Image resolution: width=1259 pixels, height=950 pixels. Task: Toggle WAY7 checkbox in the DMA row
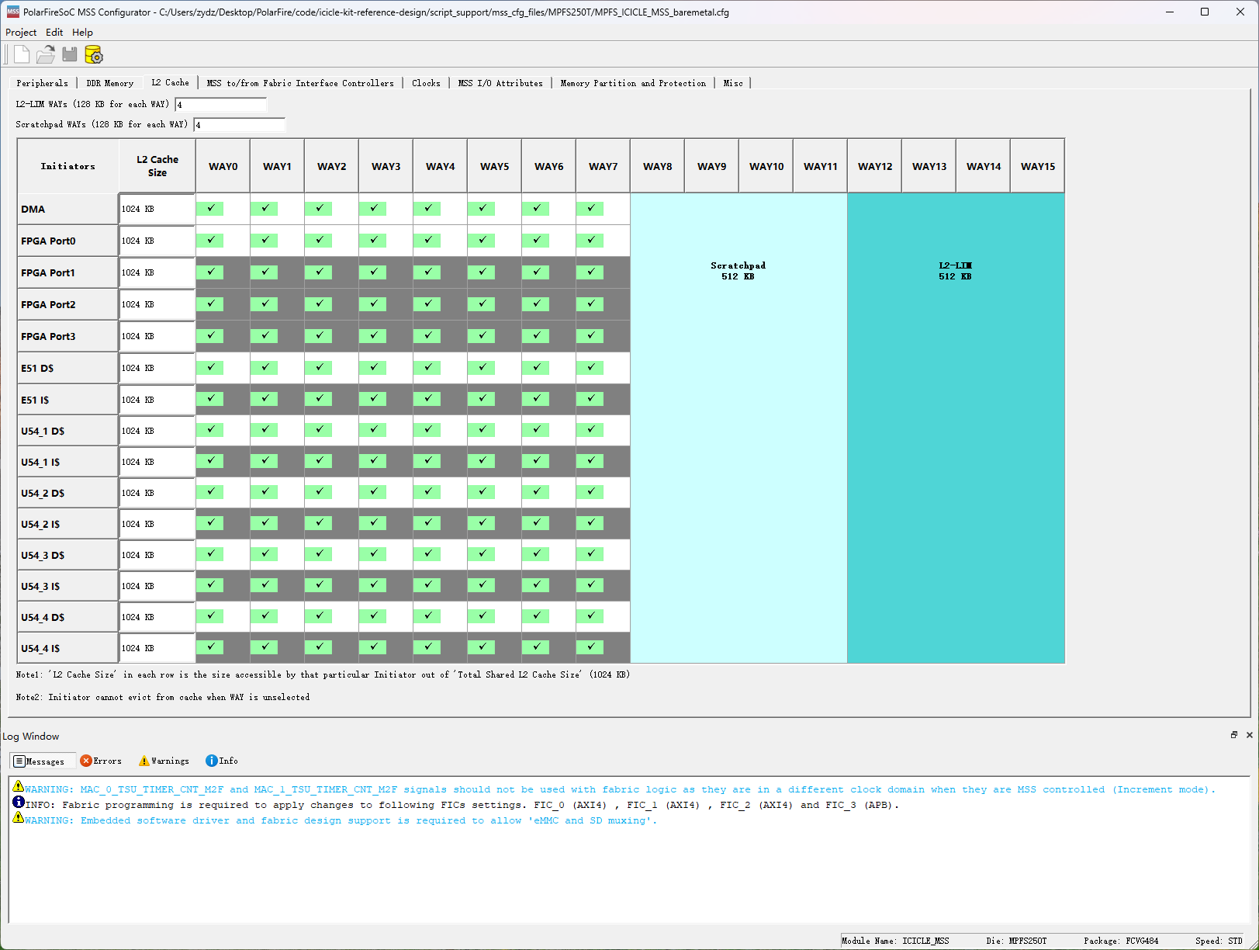tap(590, 208)
